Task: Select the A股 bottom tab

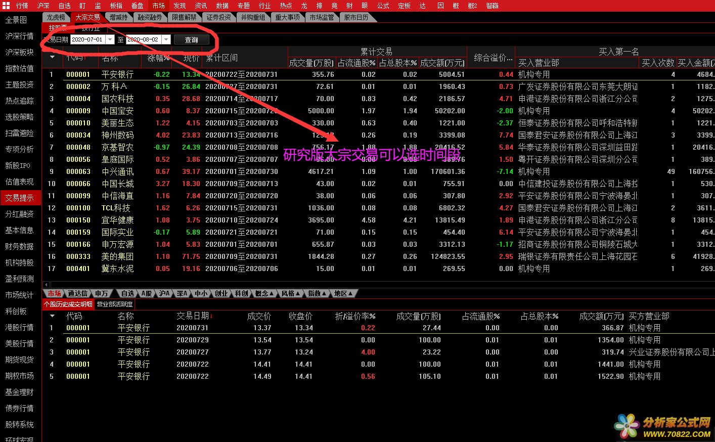Action: tap(146, 293)
